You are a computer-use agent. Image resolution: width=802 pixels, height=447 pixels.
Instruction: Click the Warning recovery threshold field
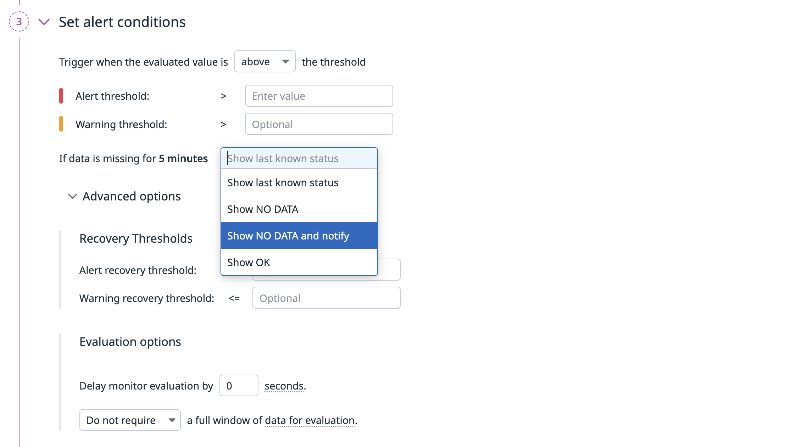click(x=326, y=298)
